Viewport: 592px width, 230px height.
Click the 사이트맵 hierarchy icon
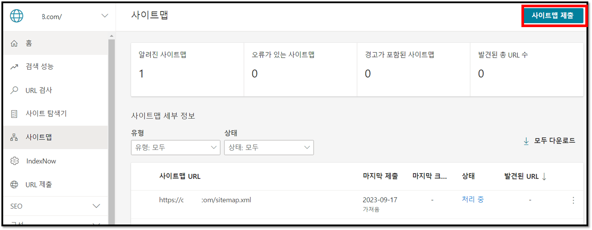click(14, 137)
